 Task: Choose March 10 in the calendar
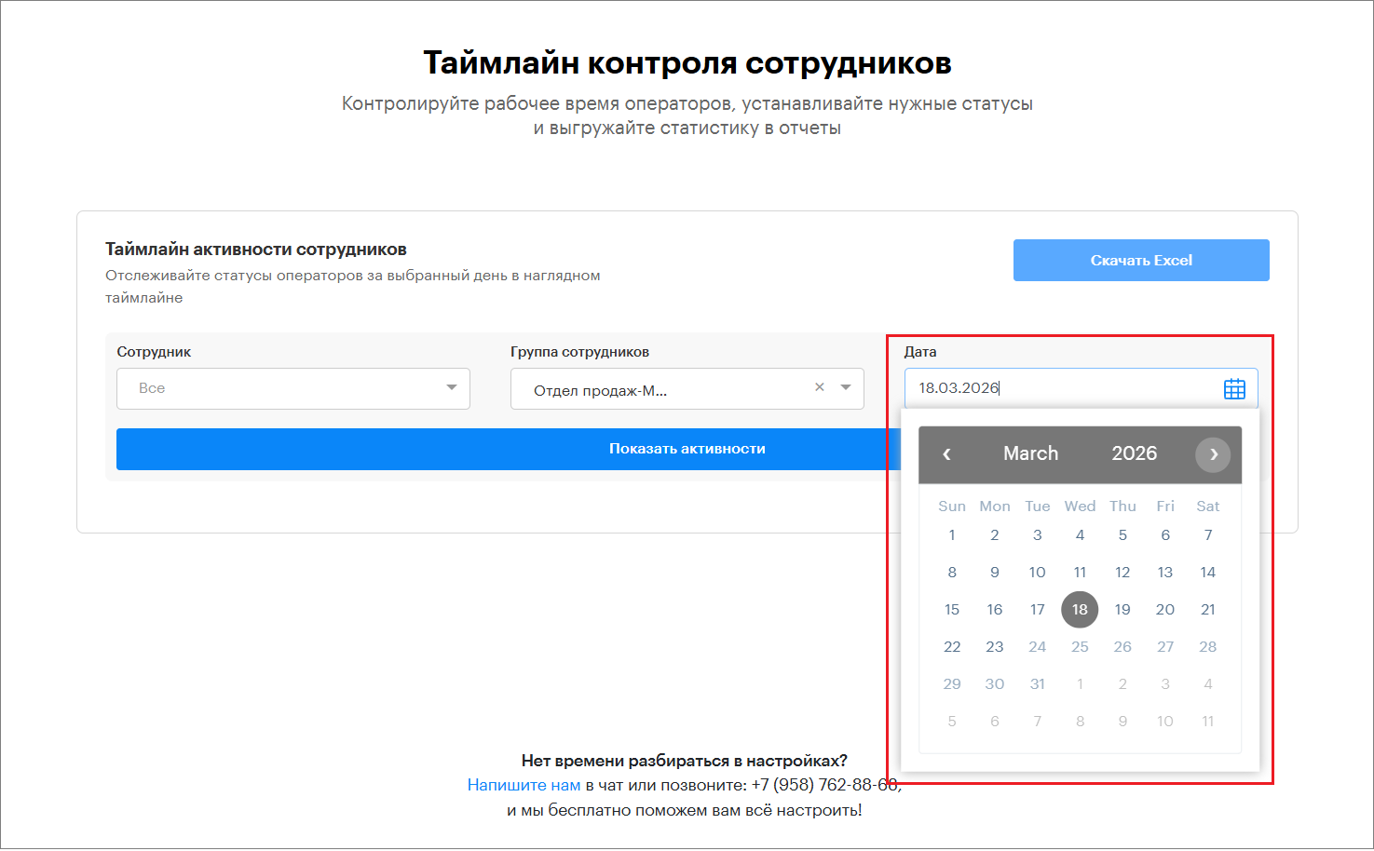pyautogui.click(x=1037, y=573)
